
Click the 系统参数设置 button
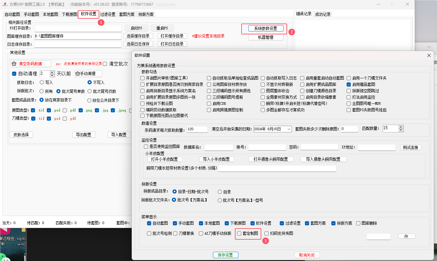point(265,28)
